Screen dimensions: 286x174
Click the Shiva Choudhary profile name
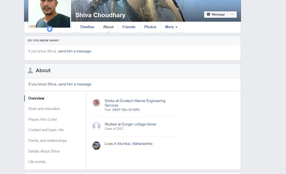tap(100, 15)
